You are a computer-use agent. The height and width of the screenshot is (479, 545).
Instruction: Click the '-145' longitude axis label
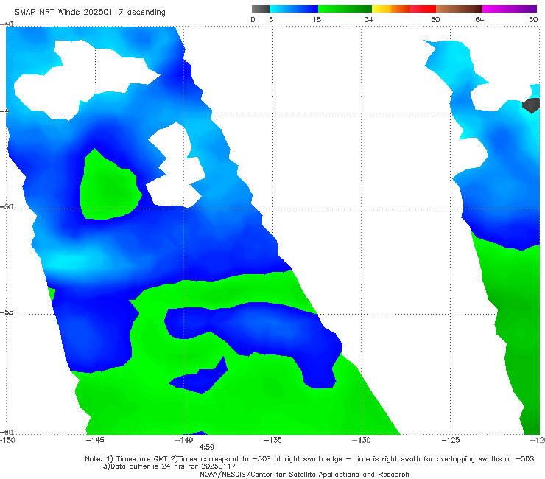(95, 440)
